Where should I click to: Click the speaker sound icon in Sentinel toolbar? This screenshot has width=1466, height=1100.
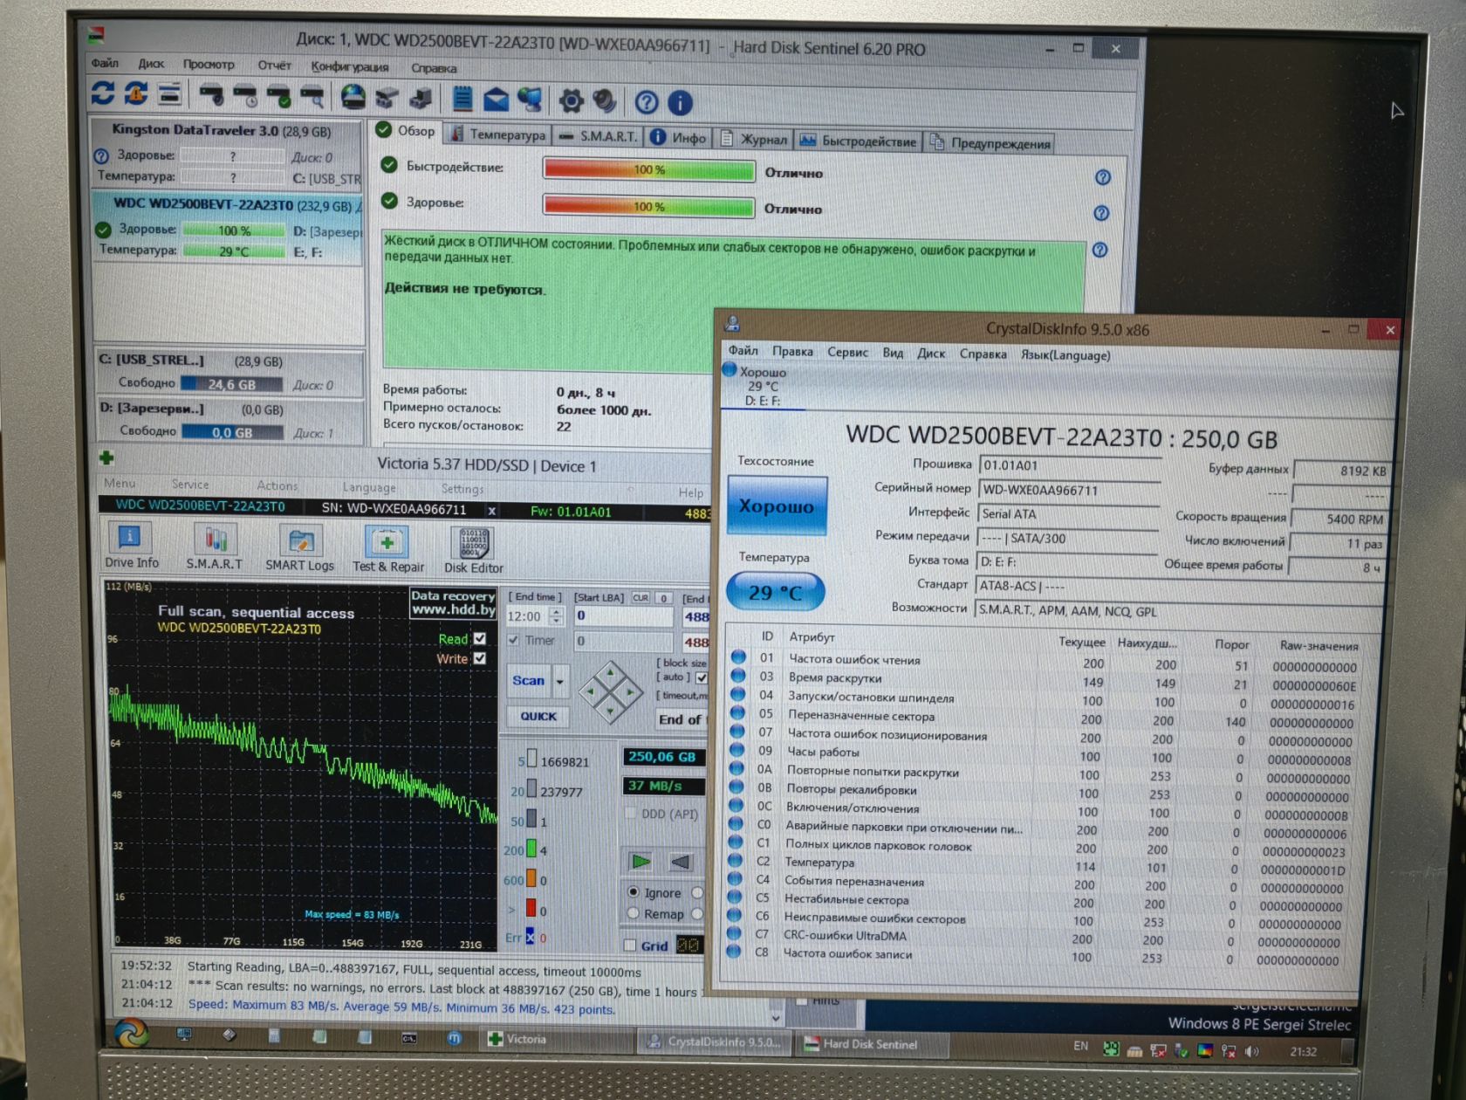point(604,101)
